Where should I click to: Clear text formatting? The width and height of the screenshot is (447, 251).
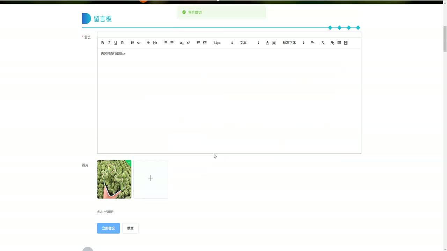click(323, 43)
